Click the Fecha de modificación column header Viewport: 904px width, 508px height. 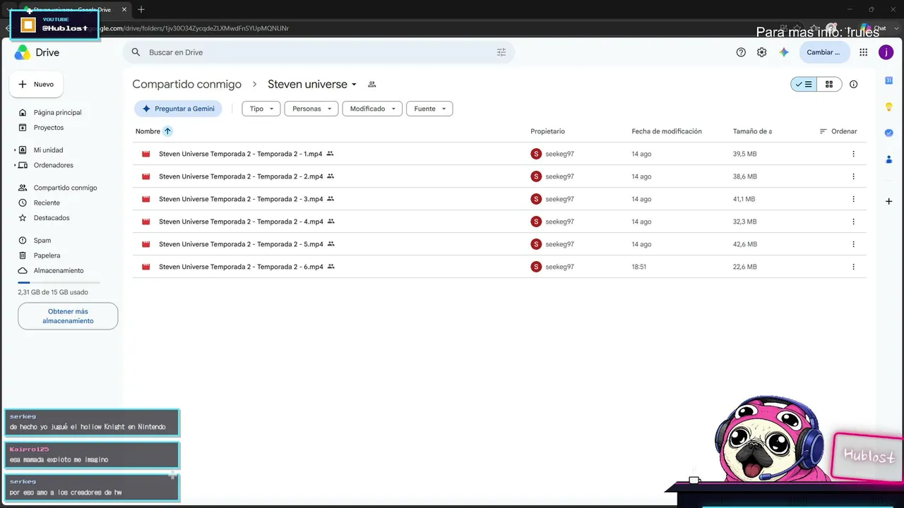pyautogui.click(x=667, y=131)
